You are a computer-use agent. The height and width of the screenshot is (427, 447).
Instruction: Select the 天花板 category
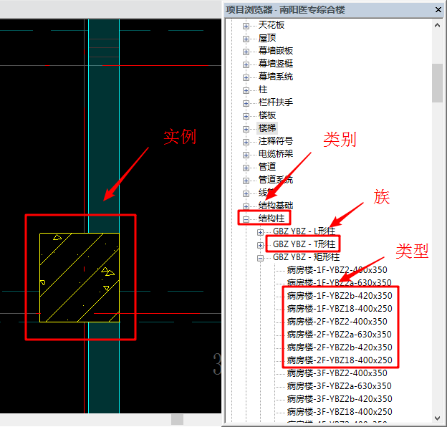(x=271, y=25)
